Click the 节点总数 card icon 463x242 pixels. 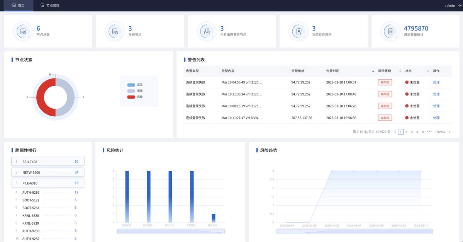tap(23, 31)
